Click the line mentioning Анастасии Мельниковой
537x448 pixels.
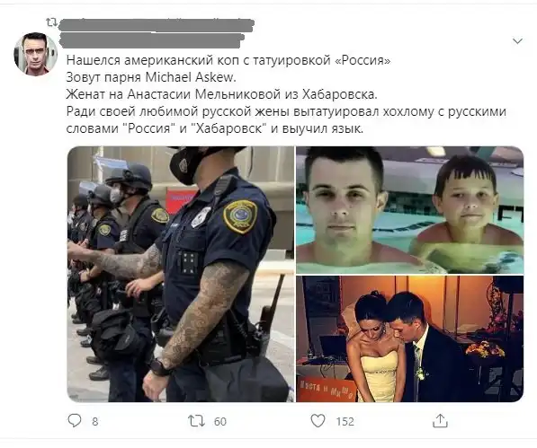[221, 94]
